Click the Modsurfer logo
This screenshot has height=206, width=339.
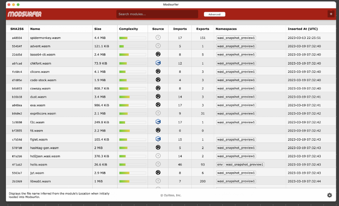[x=24, y=14]
